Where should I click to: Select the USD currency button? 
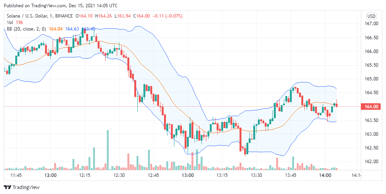(371, 16)
